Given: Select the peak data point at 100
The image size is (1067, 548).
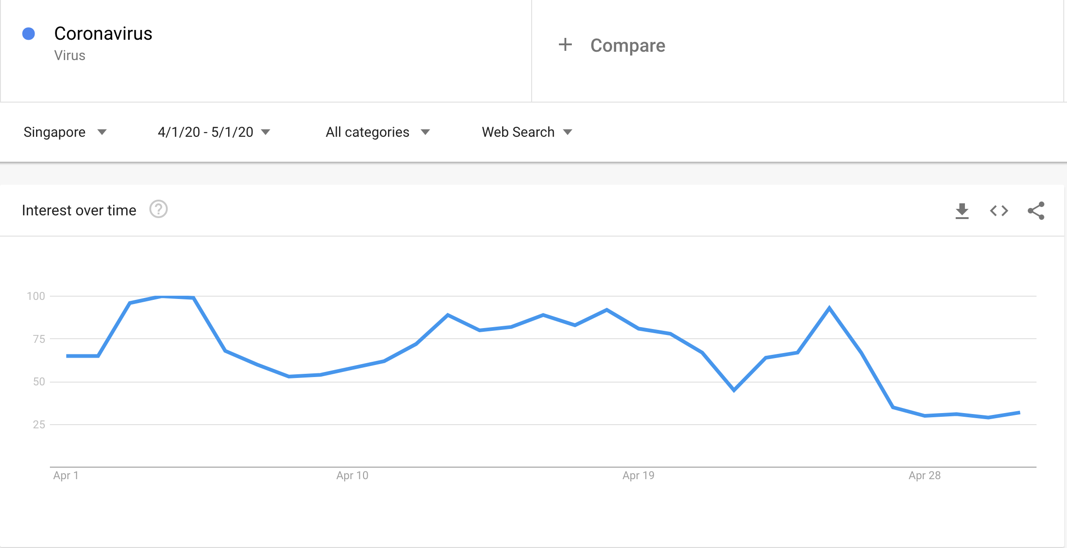Looking at the screenshot, I should (x=162, y=296).
